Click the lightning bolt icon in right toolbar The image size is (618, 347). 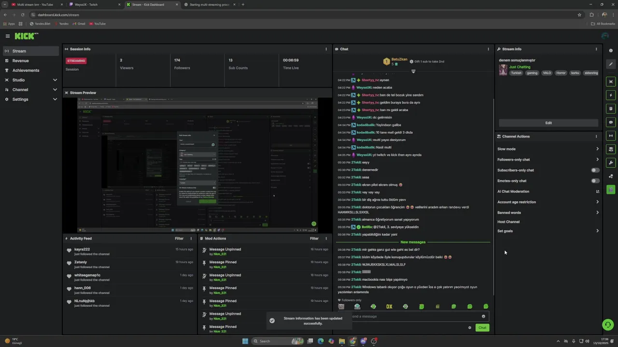[x=611, y=95]
